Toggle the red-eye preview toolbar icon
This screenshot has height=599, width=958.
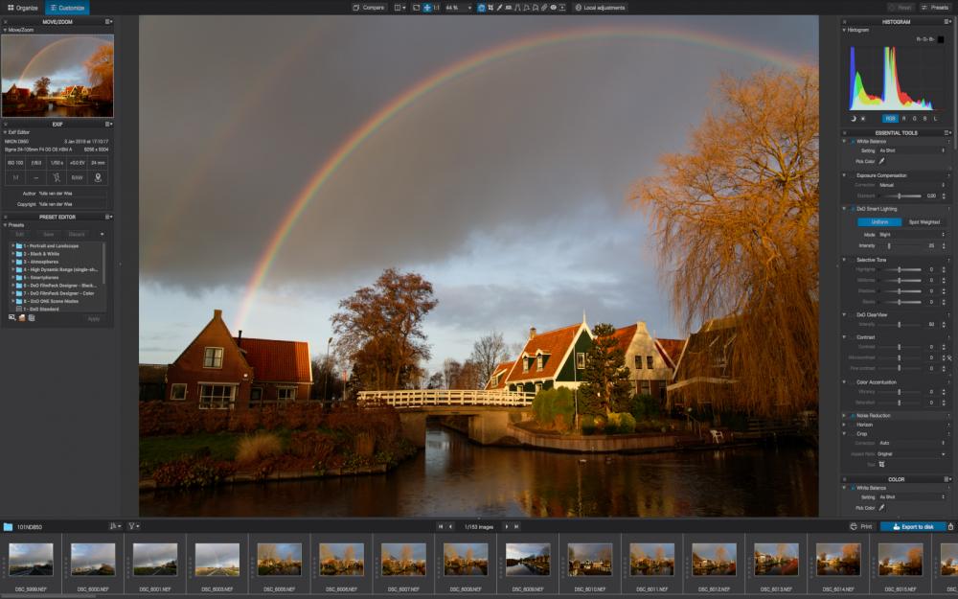tap(553, 8)
